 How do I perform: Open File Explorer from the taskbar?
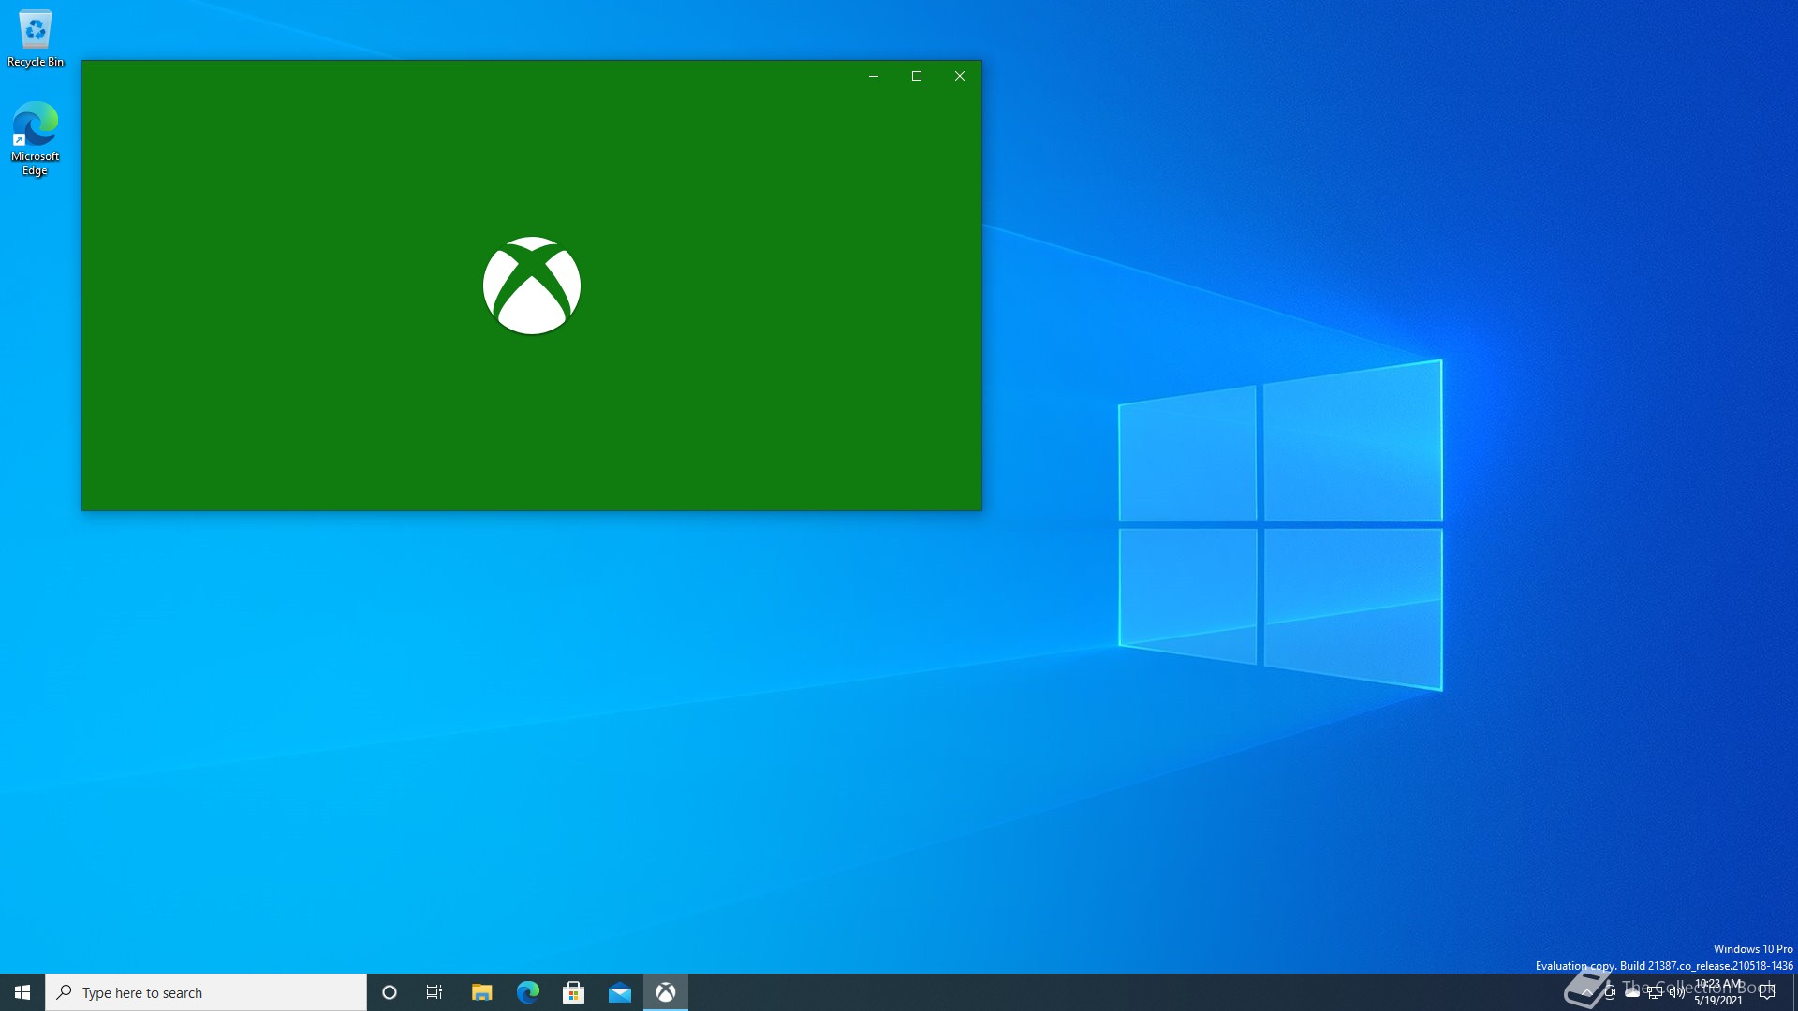482,992
